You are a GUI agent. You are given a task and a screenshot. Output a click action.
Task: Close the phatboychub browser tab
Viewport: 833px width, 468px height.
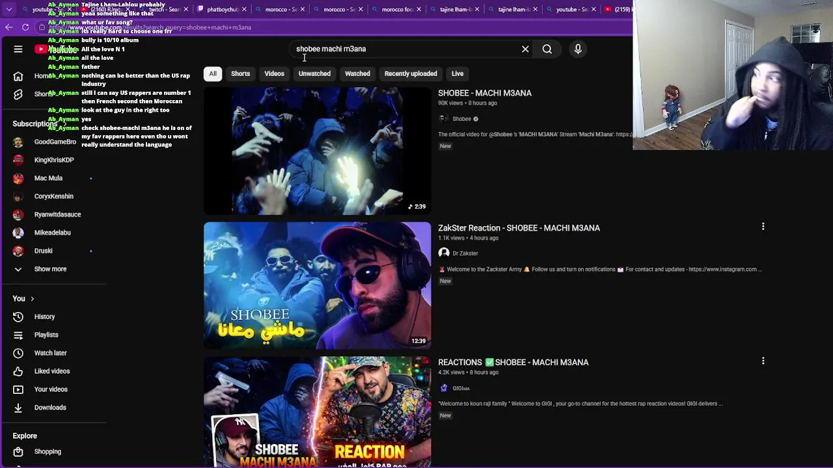click(x=244, y=9)
